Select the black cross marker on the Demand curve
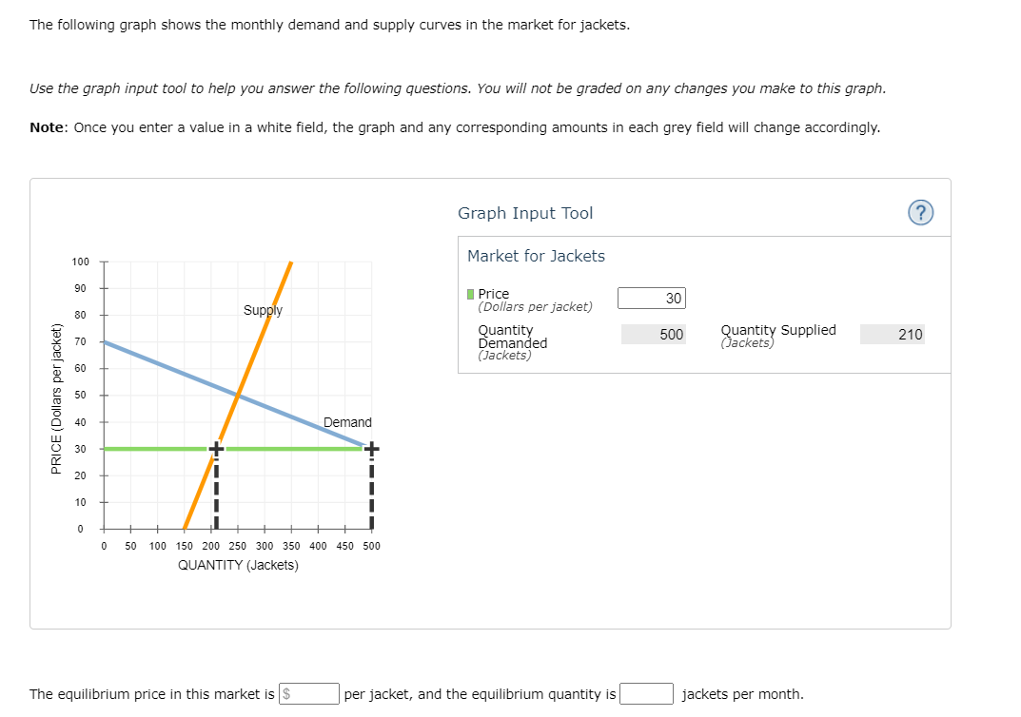Image resolution: width=1021 pixels, height=717 pixels. coord(370,447)
